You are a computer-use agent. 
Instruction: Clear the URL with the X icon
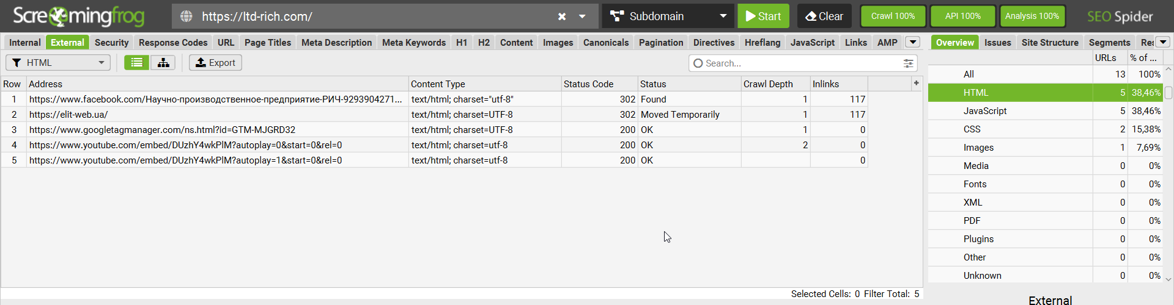click(562, 16)
